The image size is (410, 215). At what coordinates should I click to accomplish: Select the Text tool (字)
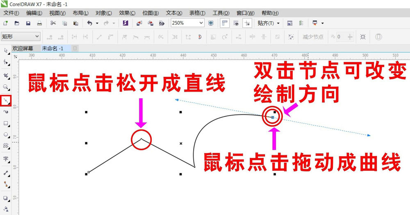[x=5, y=159]
